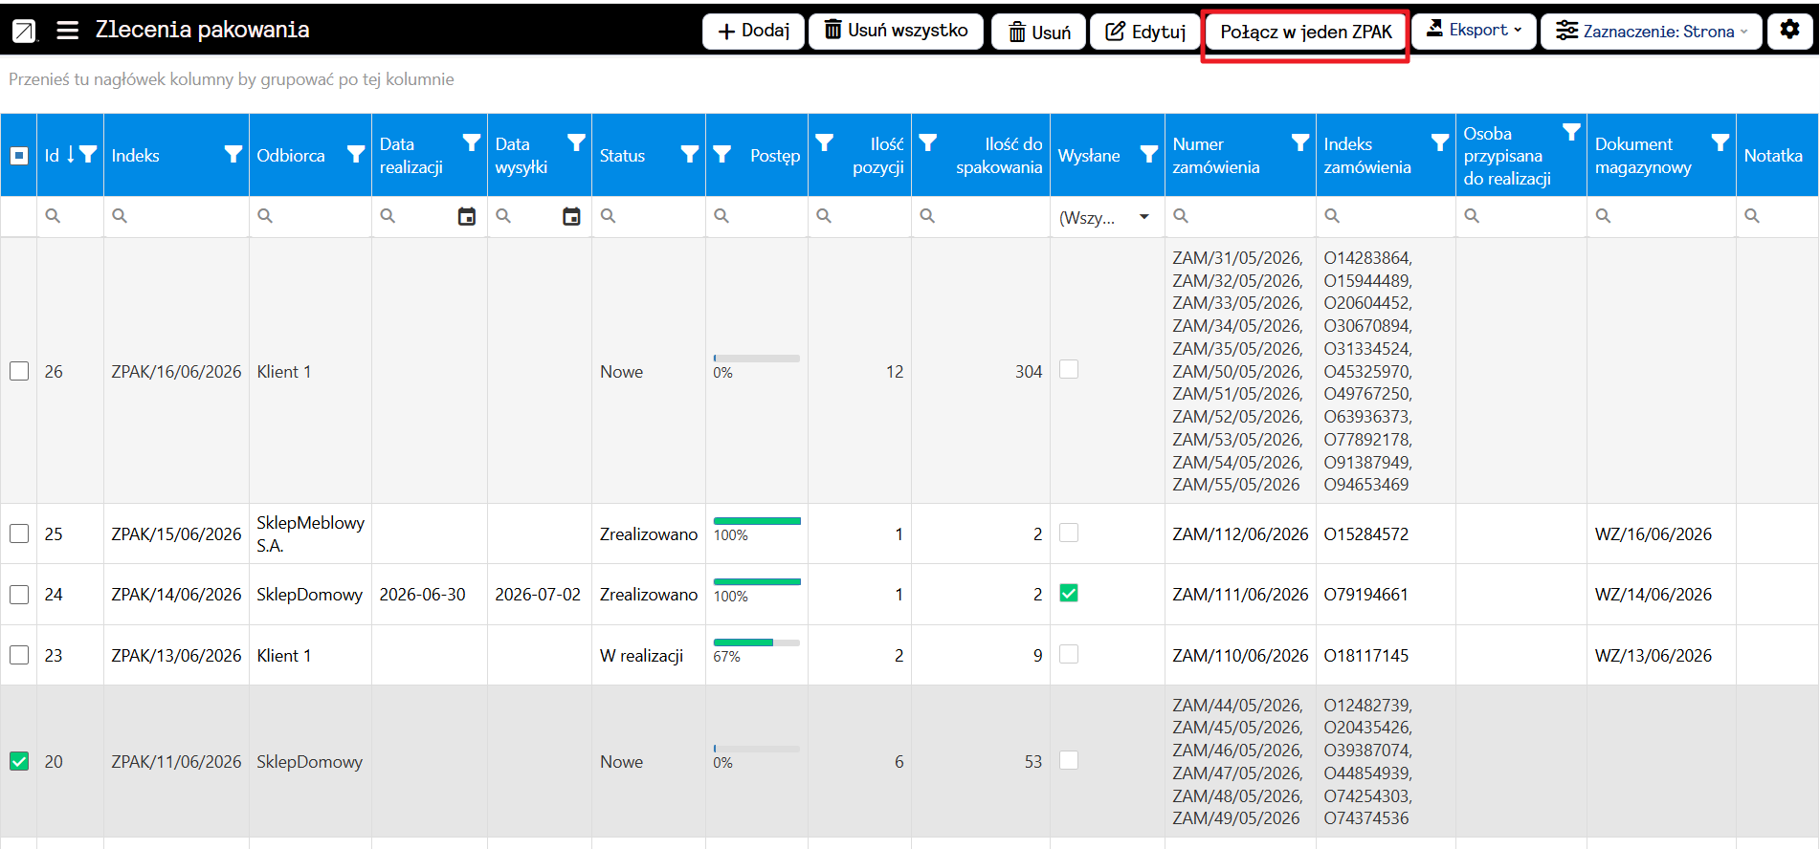
Task: Uncheck the row checkbox for ZPAK/11/06/2026
Action: 19,761
